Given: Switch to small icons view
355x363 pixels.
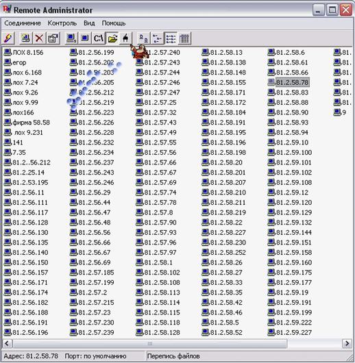Looking at the screenshot, I should 158,38.
